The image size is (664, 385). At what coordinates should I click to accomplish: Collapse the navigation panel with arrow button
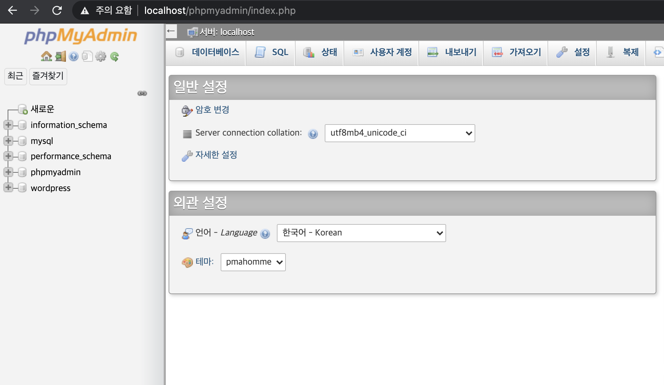coord(171,31)
